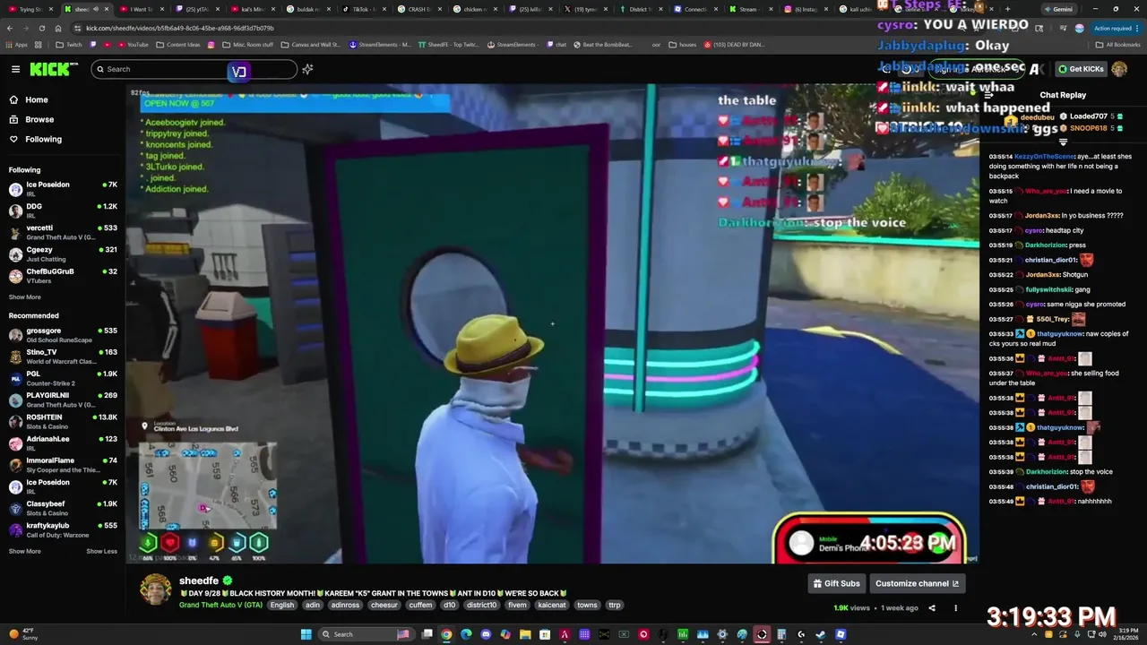Reload the page with the refresh icon
Screen dimensions: 1147x645
point(41,28)
